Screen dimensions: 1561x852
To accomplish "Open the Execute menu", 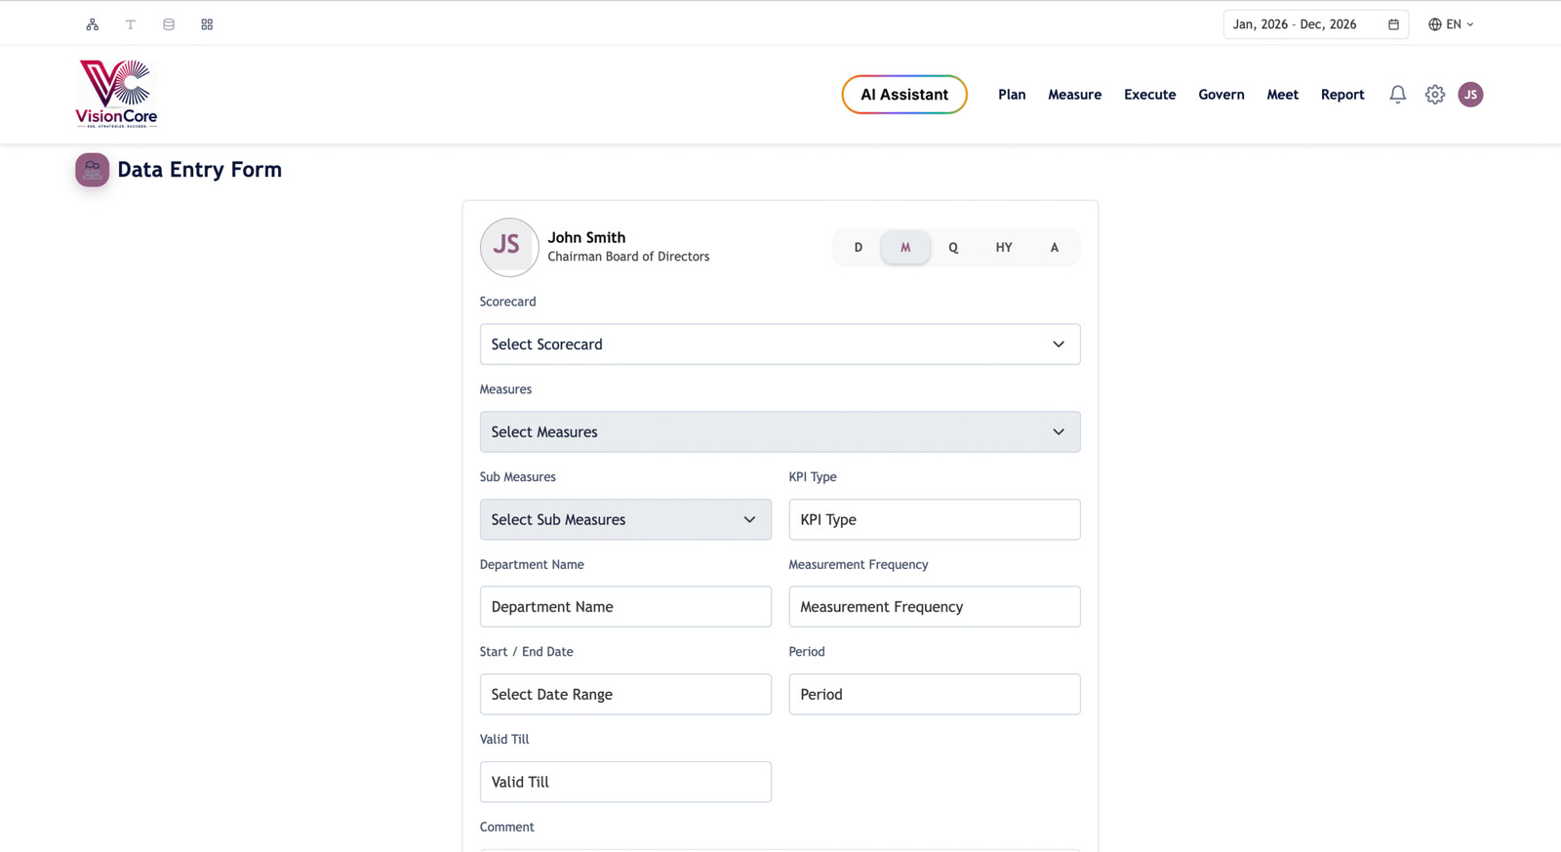I will point(1150,95).
